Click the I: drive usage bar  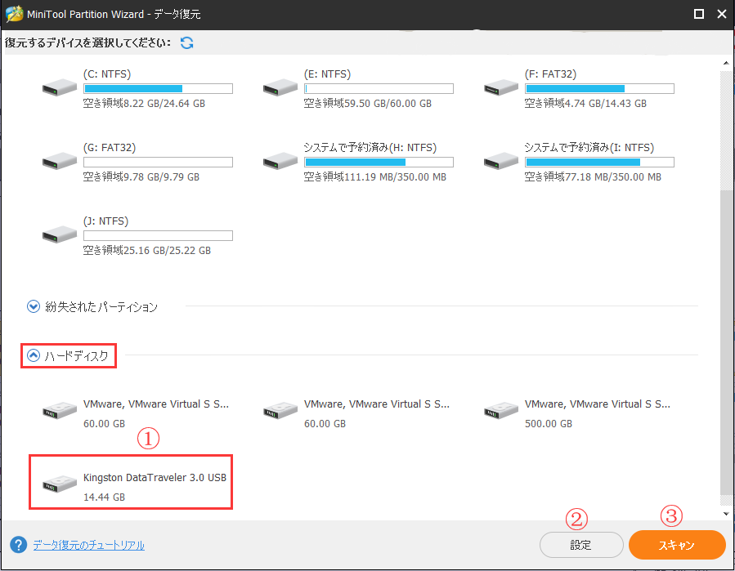tap(599, 162)
